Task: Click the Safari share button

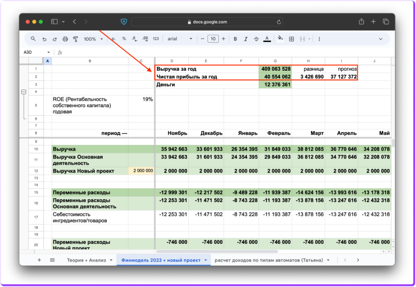Action: click(361, 21)
